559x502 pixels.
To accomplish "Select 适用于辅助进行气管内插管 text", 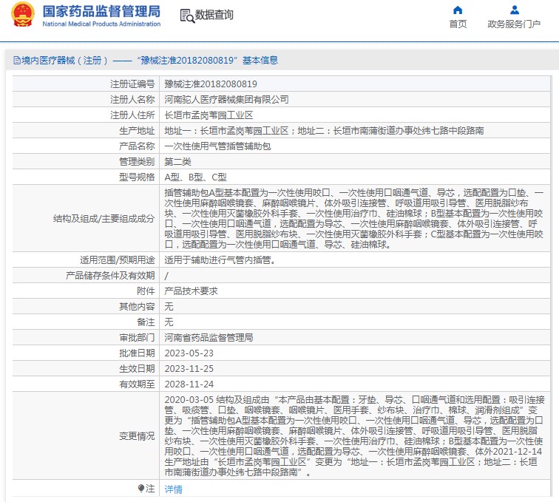I will click(220, 260).
